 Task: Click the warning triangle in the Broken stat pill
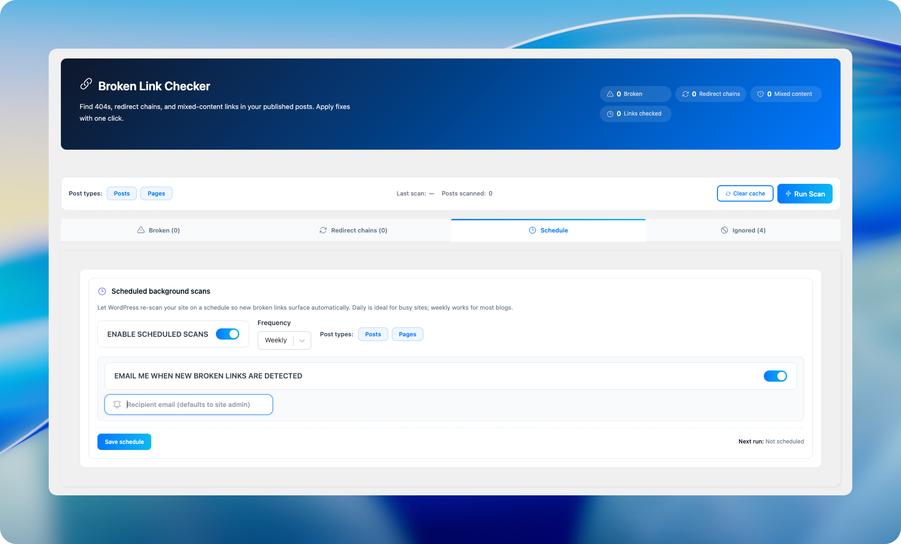tap(610, 94)
